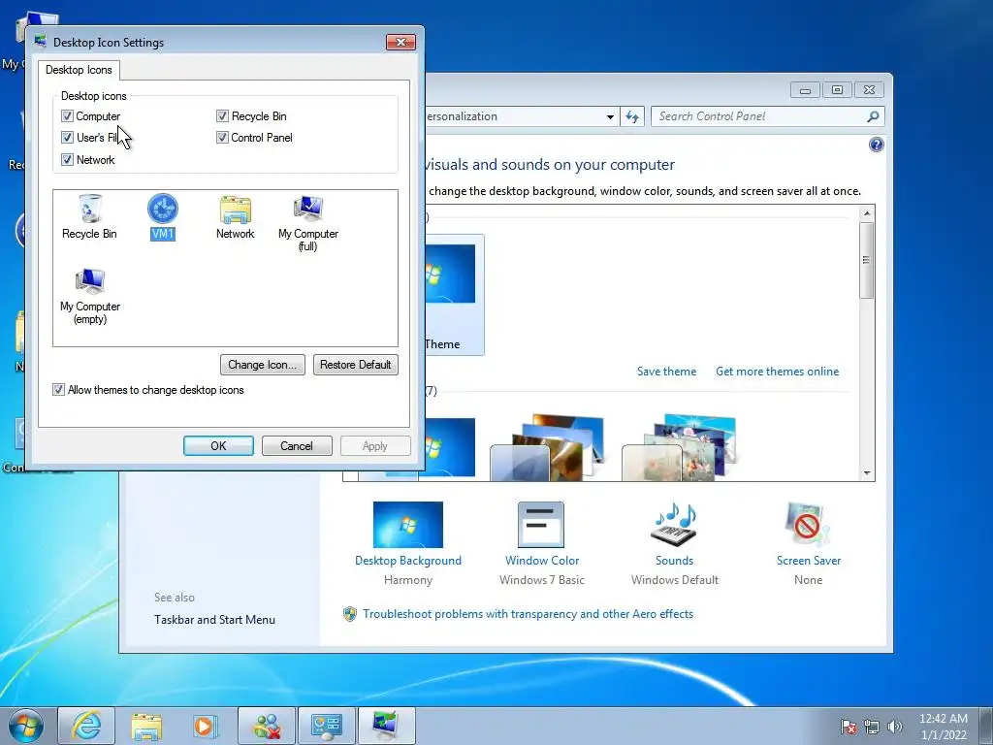Open Sounds settings icon
993x745 pixels.
674,525
